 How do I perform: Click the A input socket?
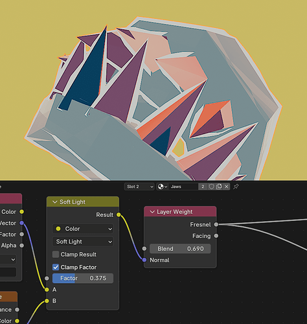pos(47,290)
